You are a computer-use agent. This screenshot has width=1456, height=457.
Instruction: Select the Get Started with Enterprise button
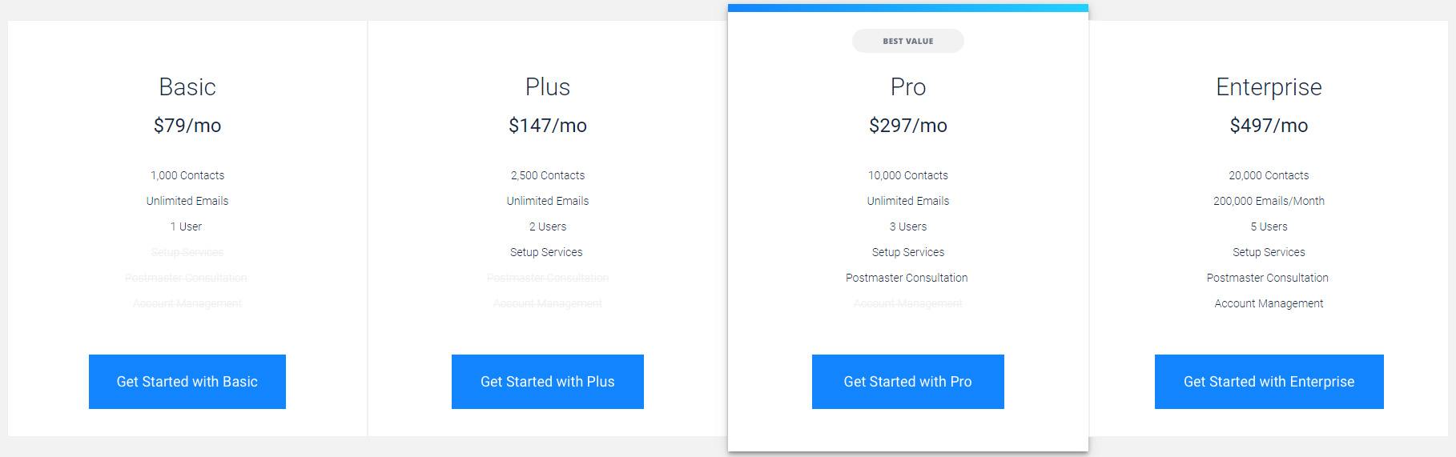click(x=1269, y=382)
